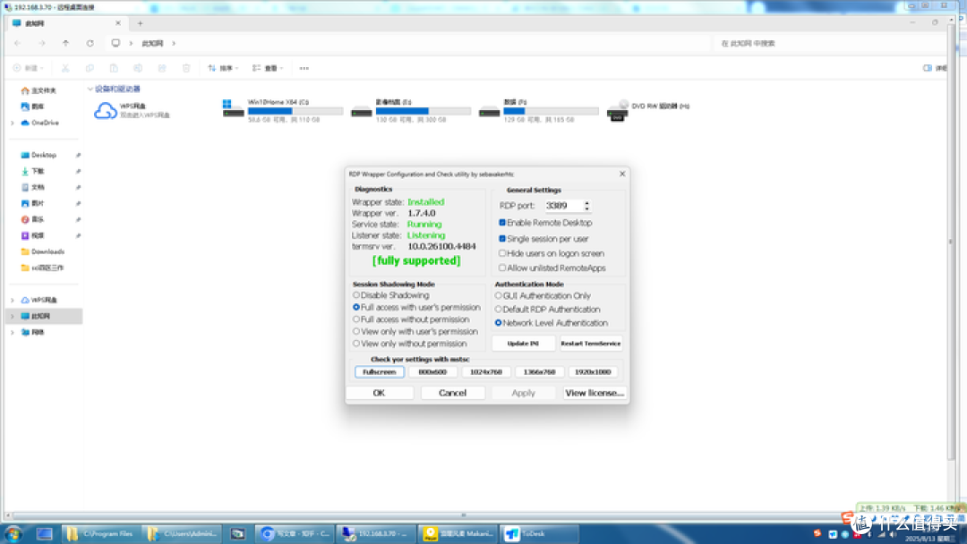967x544 pixels.
Task: Click Restart TermService button
Action: pos(590,344)
